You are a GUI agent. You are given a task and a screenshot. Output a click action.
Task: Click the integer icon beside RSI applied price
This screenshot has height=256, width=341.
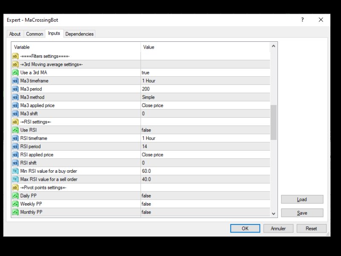15,154
